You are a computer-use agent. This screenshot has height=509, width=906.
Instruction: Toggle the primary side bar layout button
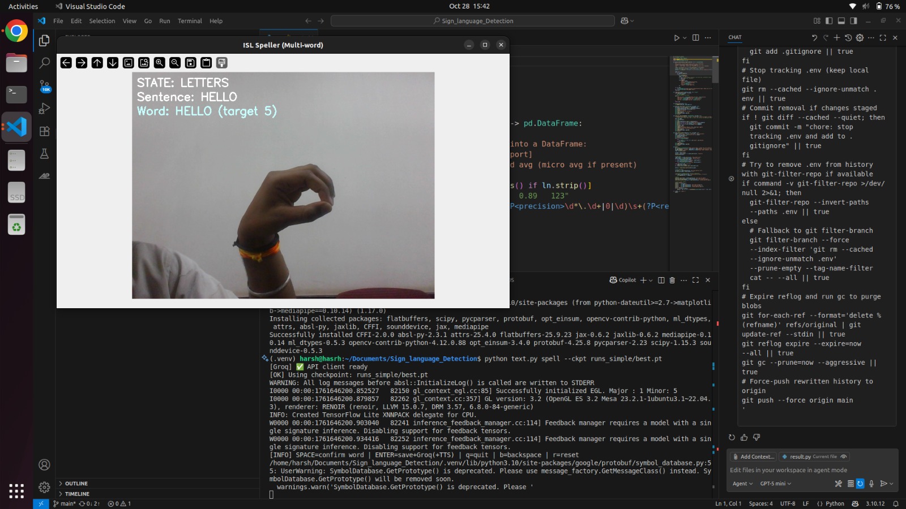[x=829, y=21]
